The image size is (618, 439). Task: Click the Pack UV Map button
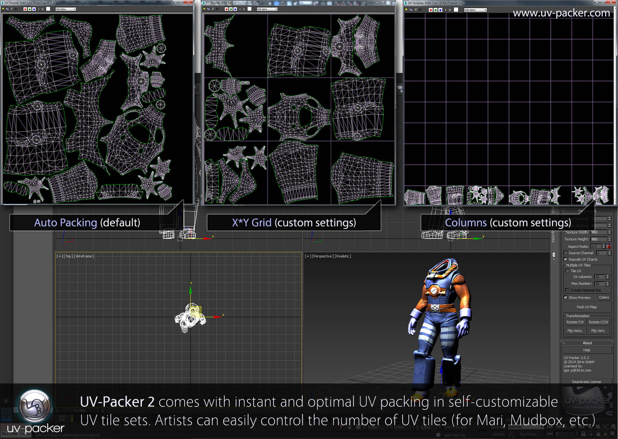[x=587, y=307]
